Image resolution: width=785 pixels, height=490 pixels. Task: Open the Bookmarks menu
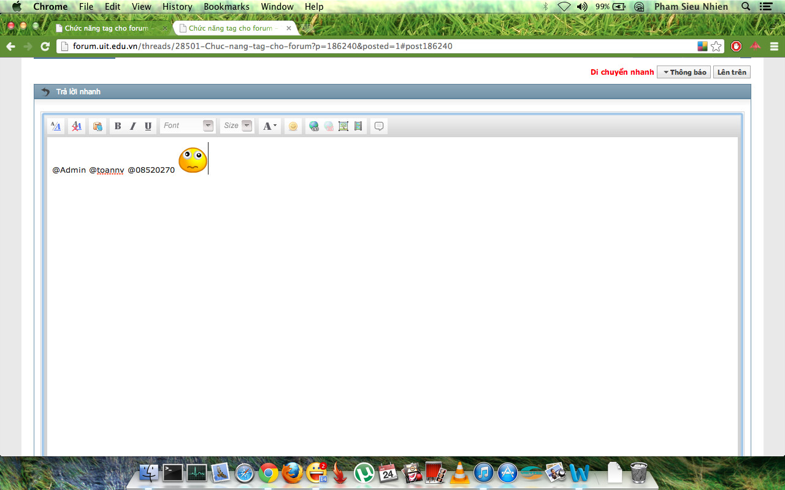[226, 7]
